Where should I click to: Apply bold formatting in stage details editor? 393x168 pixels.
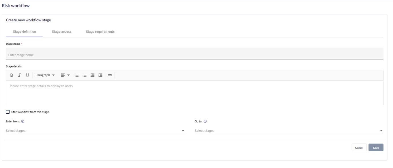tap(11, 75)
